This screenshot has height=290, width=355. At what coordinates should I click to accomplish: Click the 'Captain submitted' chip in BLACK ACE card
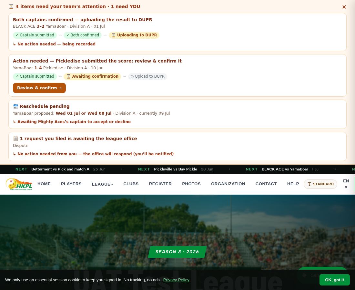click(35, 35)
